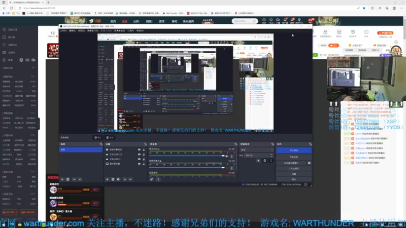
Task: Click the shop icon in Douyu streamer toolbar
Action: click(x=339, y=32)
